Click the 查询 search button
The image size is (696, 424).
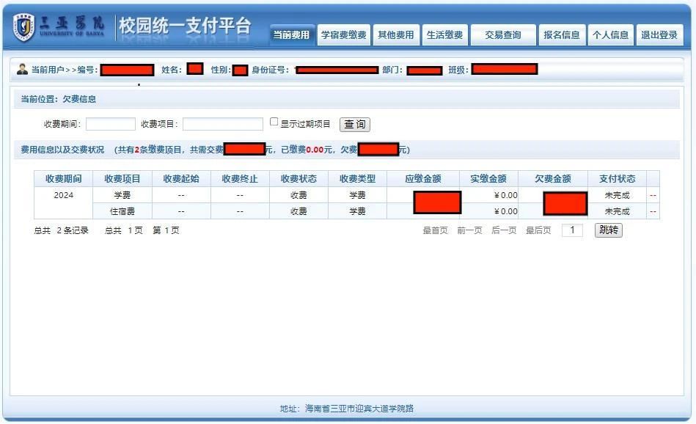point(354,124)
